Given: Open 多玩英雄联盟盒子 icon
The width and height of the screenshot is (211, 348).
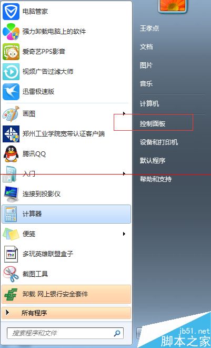Looking at the screenshot, I should (11, 254).
